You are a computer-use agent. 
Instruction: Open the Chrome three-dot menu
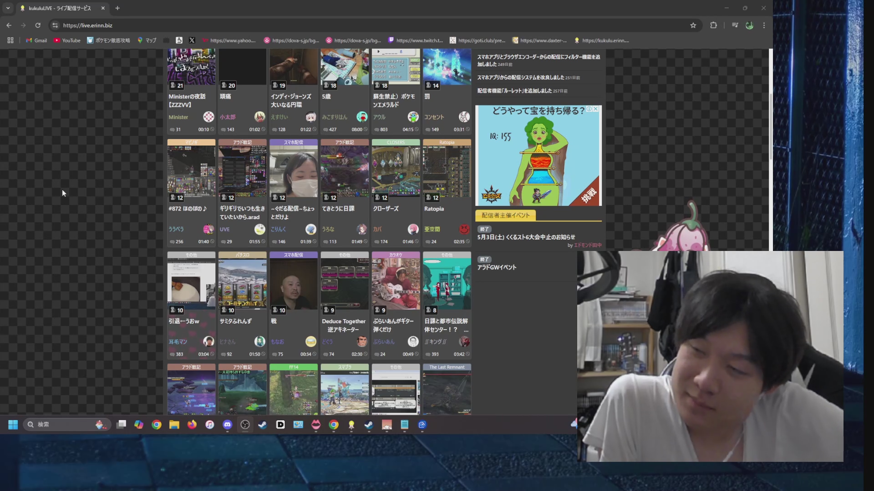764,25
